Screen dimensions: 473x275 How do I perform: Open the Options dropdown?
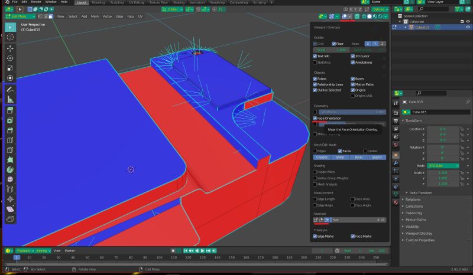(x=380, y=9)
